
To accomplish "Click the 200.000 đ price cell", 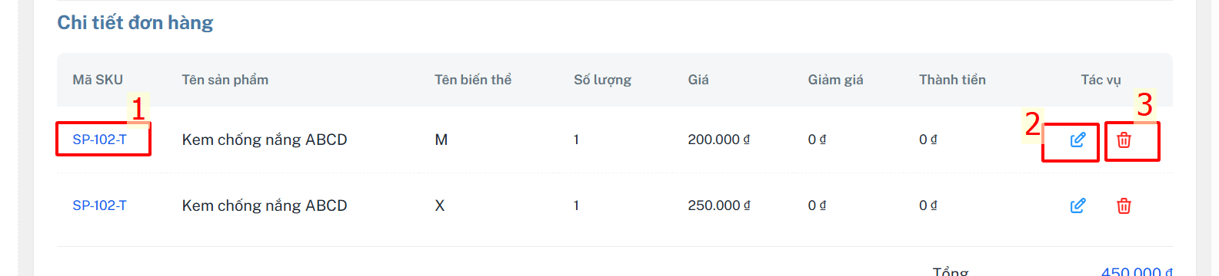I will coord(719,140).
